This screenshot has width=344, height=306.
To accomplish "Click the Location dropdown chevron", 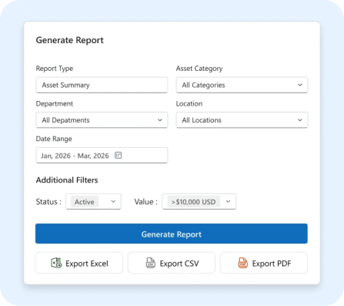I will coord(300,120).
